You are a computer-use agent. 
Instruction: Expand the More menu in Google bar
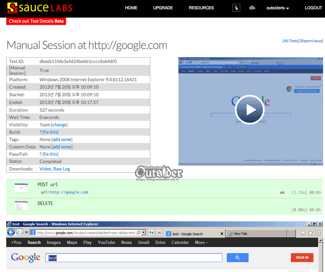coord(201,242)
